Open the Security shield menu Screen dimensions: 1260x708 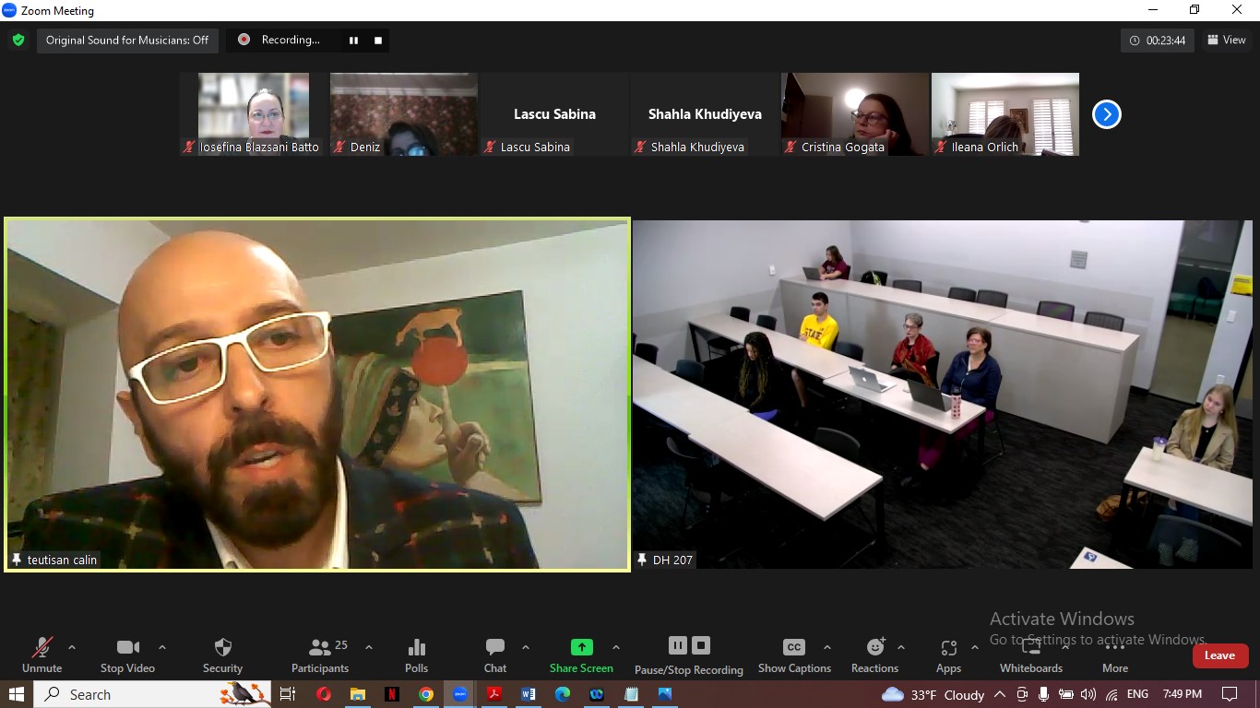click(x=222, y=655)
